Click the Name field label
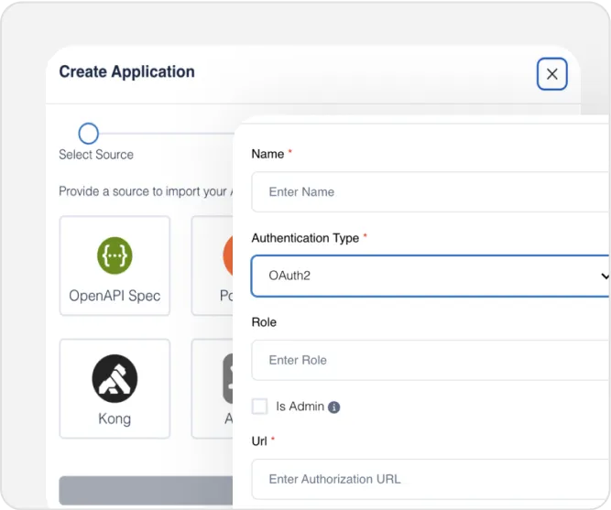The width and height of the screenshot is (611, 510). [x=267, y=154]
